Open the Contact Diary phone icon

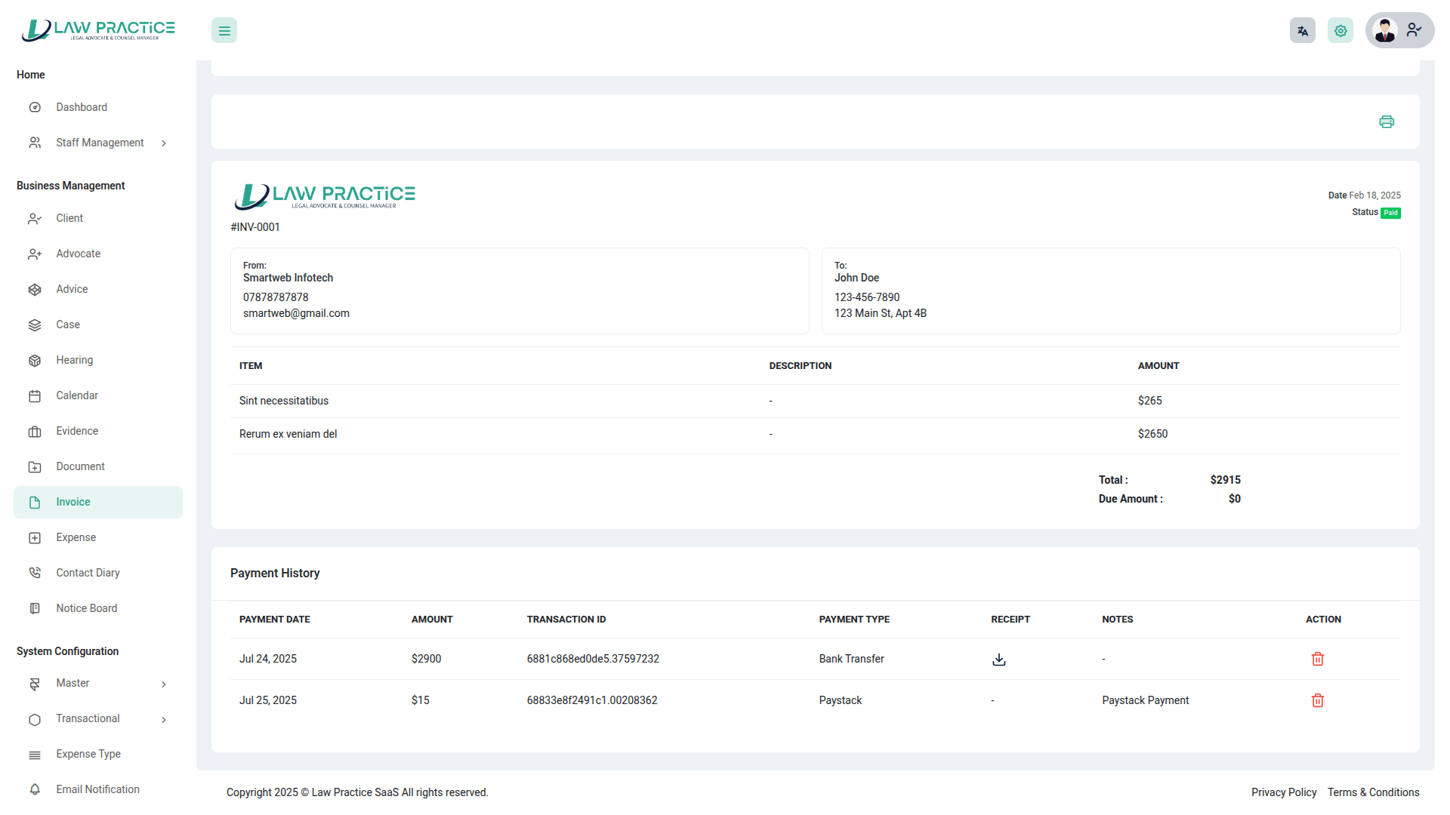pyautogui.click(x=35, y=574)
